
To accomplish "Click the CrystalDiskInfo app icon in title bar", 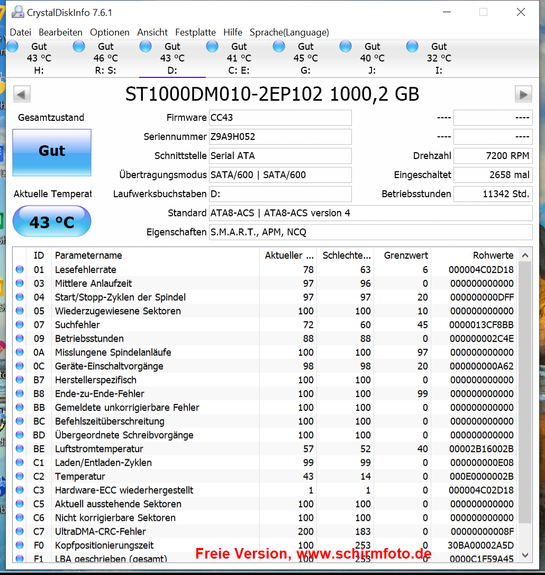I will tap(17, 12).
